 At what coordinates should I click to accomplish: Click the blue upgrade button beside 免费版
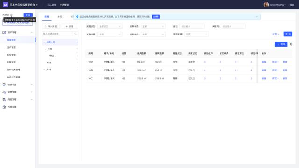tap(28, 15)
